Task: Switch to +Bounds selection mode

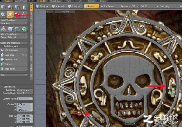Action: click(58, 6)
